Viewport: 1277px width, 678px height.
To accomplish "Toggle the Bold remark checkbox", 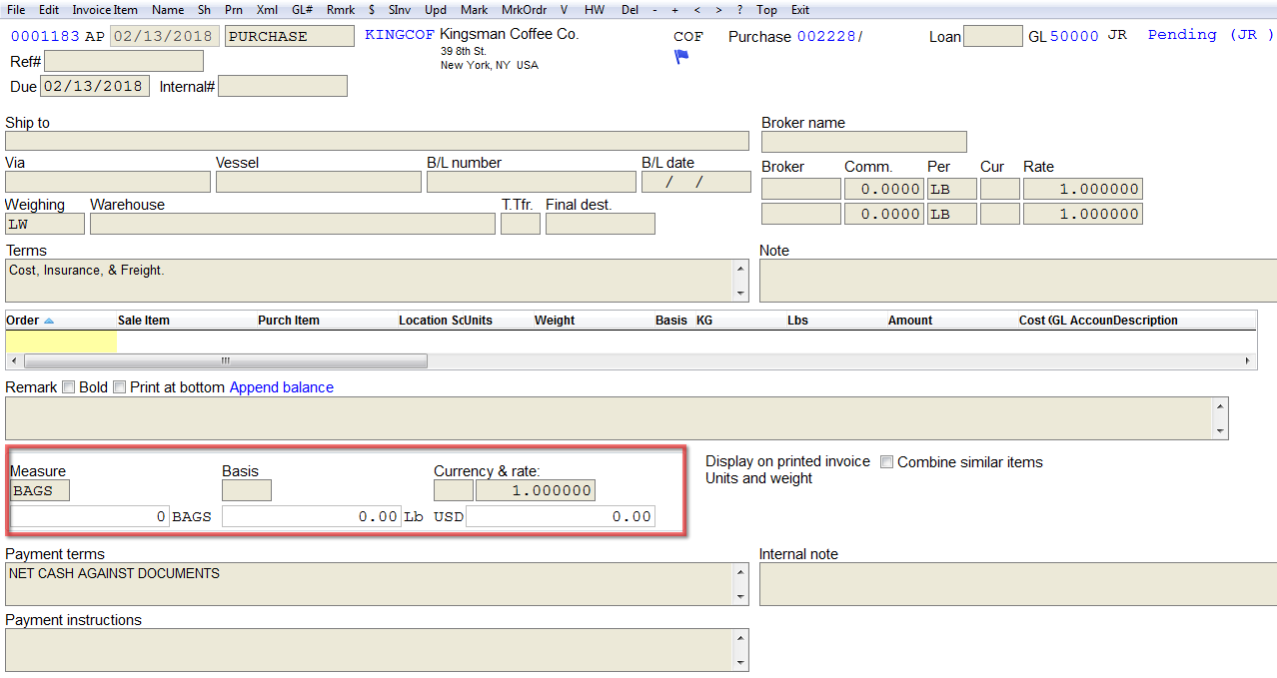I will pos(69,387).
